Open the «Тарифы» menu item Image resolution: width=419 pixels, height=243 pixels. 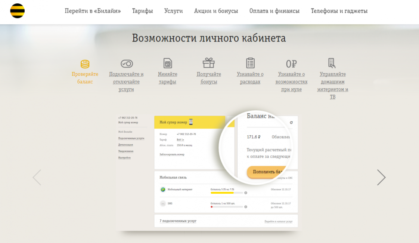tap(142, 11)
